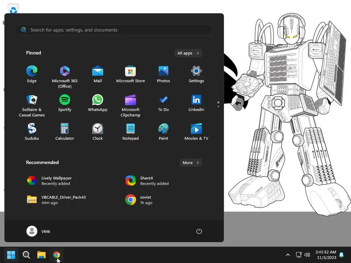Launch Solitaire & Casual Games
Screen dimensions: 351x263
coord(32,105)
